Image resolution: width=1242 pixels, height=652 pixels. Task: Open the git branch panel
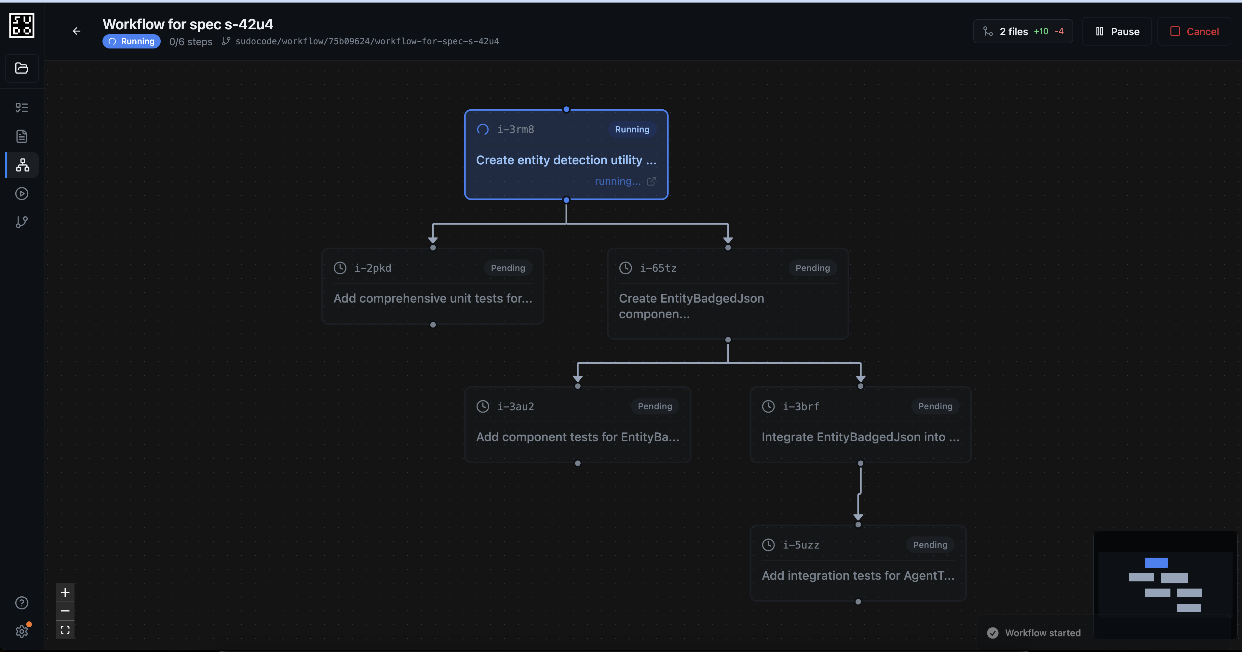click(x=22, y=222)
